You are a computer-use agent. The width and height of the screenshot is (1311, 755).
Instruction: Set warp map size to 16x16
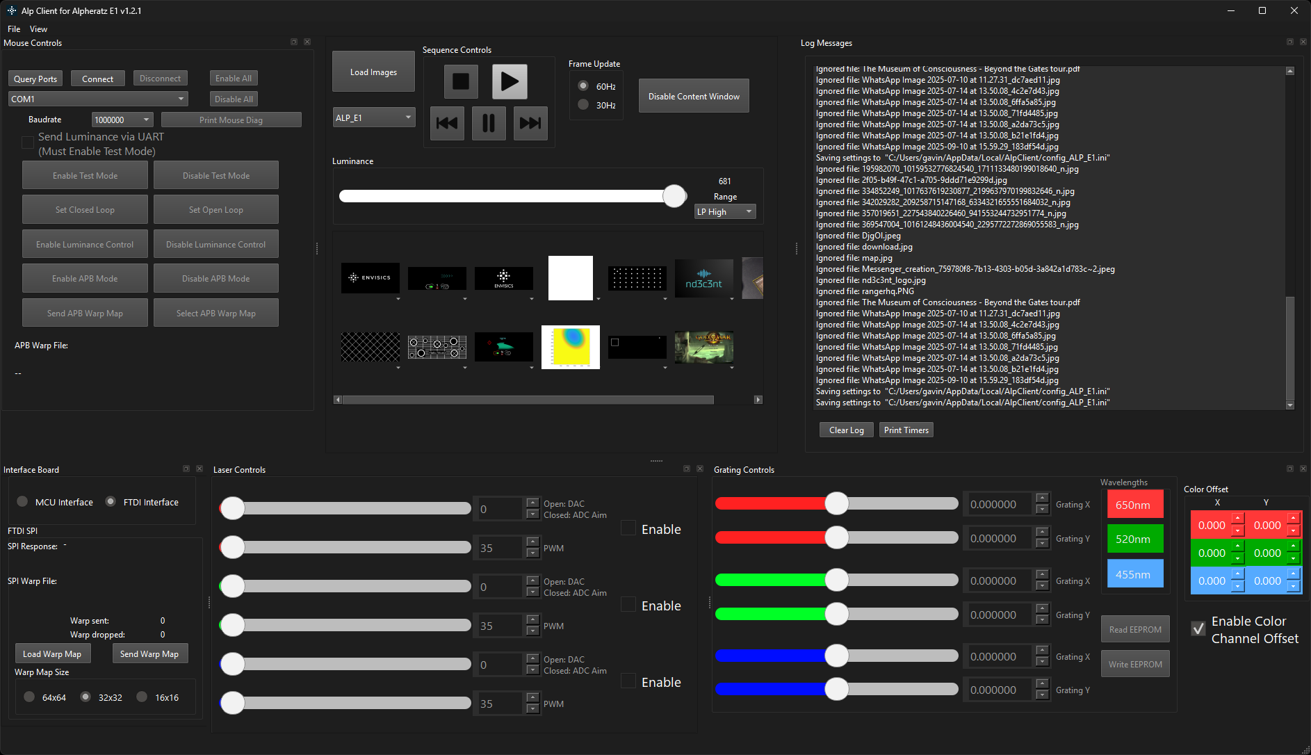(142, 697)
